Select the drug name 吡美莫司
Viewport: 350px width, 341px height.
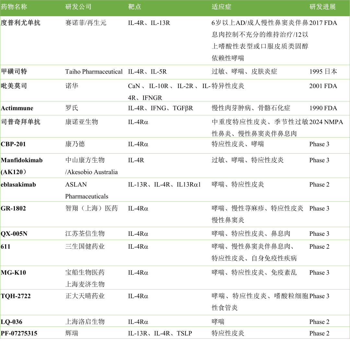[14, 86]
